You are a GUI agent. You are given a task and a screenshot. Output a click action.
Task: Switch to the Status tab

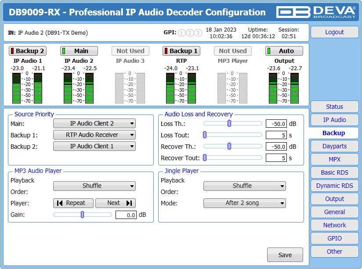click(334, 107)
